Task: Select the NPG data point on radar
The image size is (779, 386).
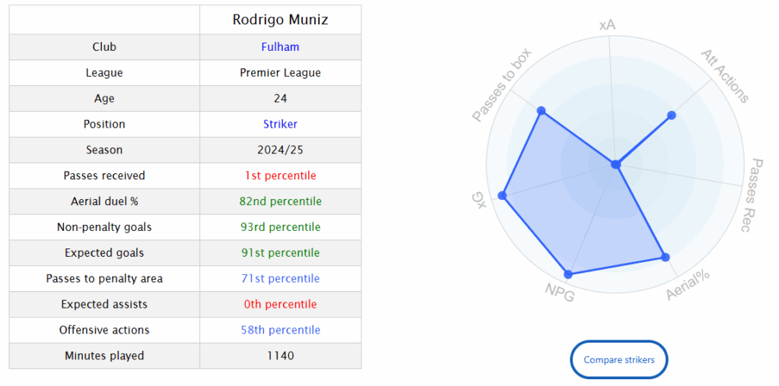Action: 569,274
